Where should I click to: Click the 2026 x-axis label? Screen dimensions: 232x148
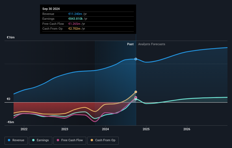point(187,129)
